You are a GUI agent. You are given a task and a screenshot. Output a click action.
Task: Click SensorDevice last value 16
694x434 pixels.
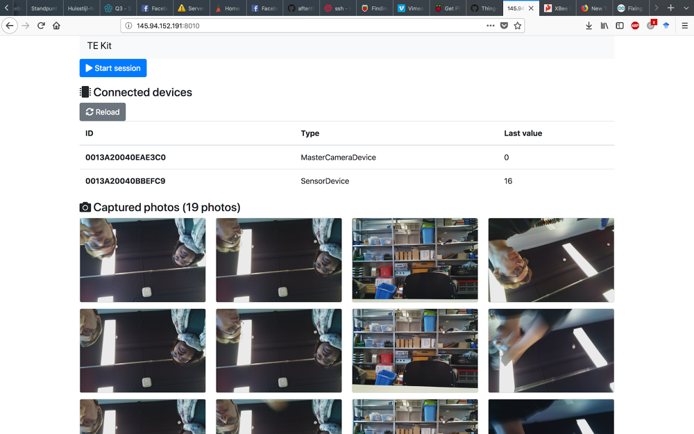point(508,181)
